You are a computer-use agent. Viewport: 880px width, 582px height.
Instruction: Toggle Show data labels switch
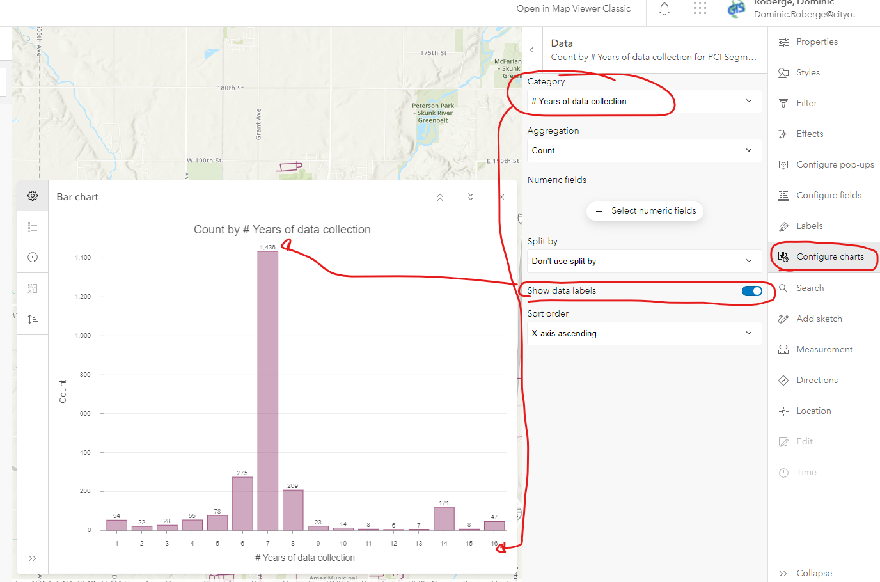tap(751, 291)
